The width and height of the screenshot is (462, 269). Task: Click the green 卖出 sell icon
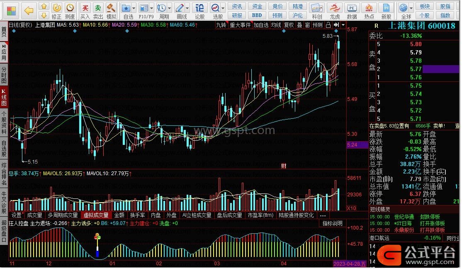98,11
